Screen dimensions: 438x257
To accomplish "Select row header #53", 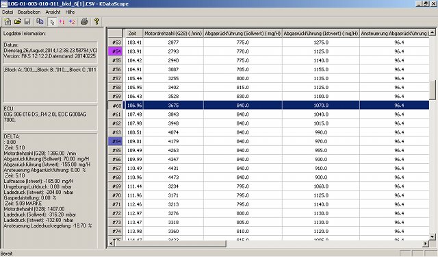I will pos(115,42).
